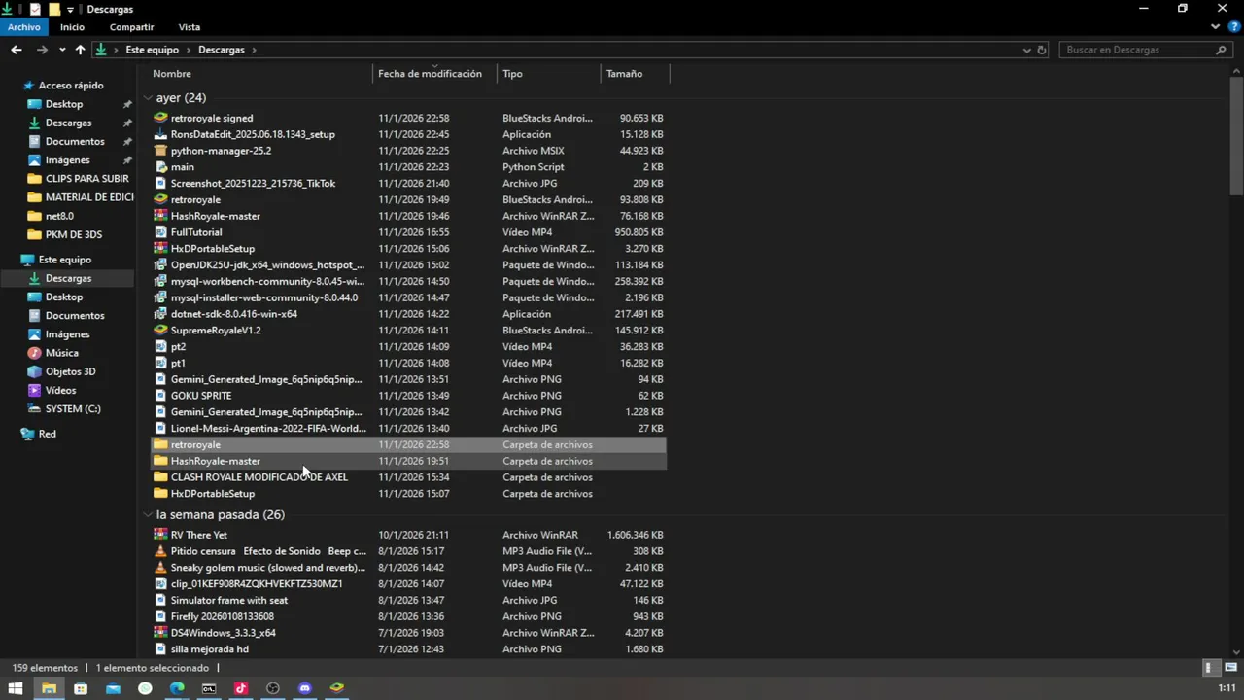The height and width of the screenshot is (700, 1244).
Task: Open the Windows Start button
Action: pyautogui.click(x=16, y=688)
